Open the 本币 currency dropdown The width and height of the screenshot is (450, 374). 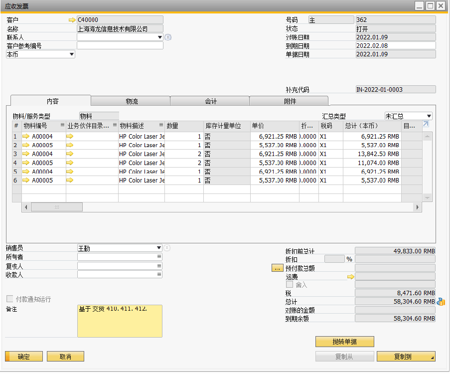point(72,54)
